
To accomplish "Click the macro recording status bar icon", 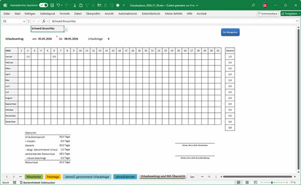I will (15, 182).
